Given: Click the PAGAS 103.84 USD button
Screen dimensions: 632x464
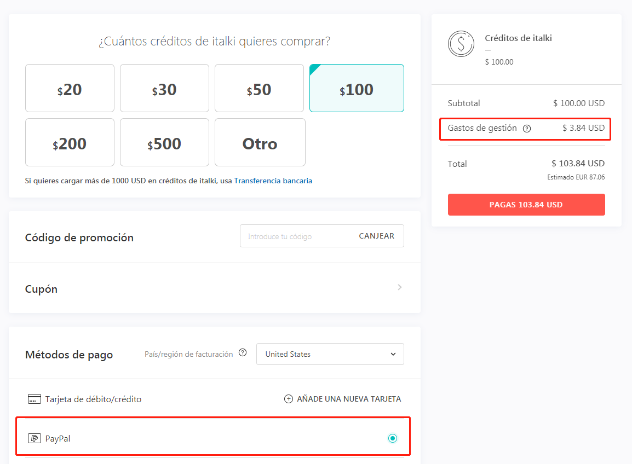Looking at the screenshot, I should pyautogui.click(x=526, y=205).
